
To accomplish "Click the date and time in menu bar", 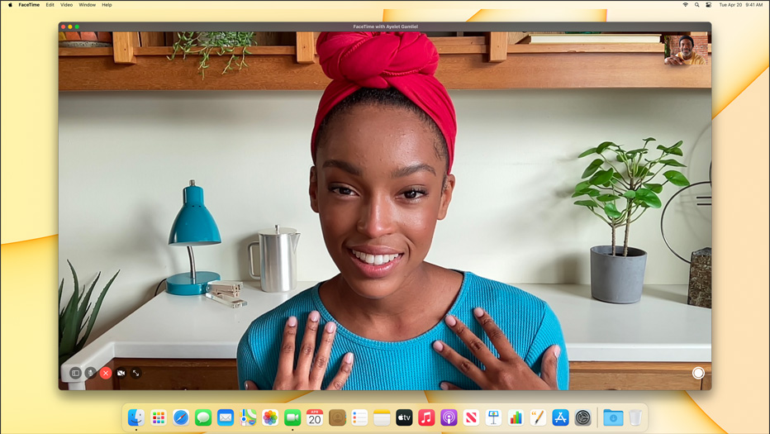I will click(x=741, y=5).
